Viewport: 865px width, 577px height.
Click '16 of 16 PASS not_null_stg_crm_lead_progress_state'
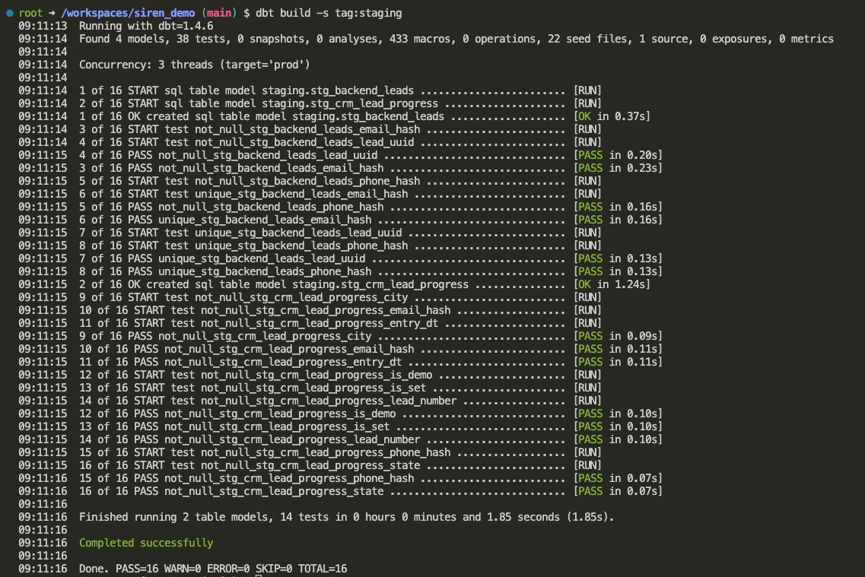(x=231, y=491)
